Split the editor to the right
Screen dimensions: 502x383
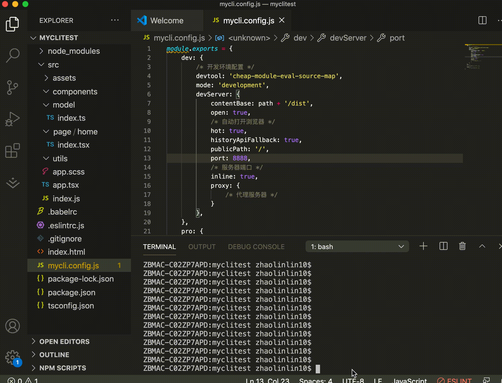482,20
